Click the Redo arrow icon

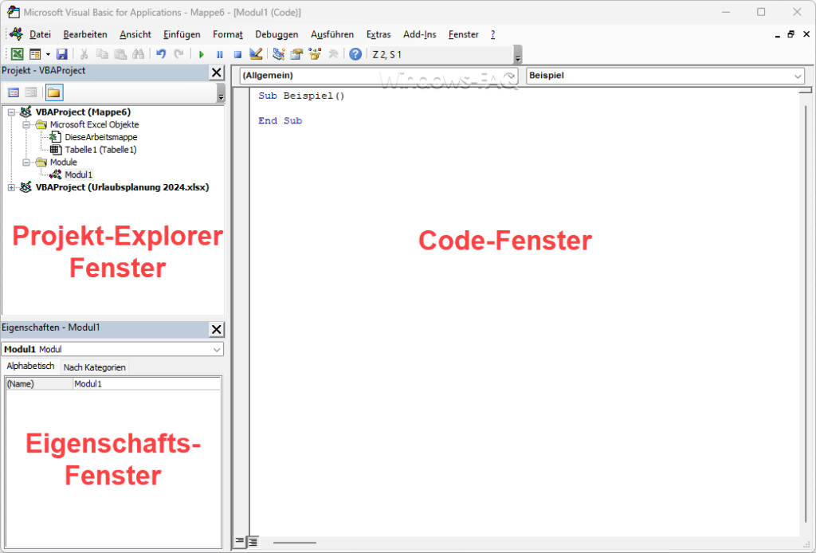tap(178, 54)
